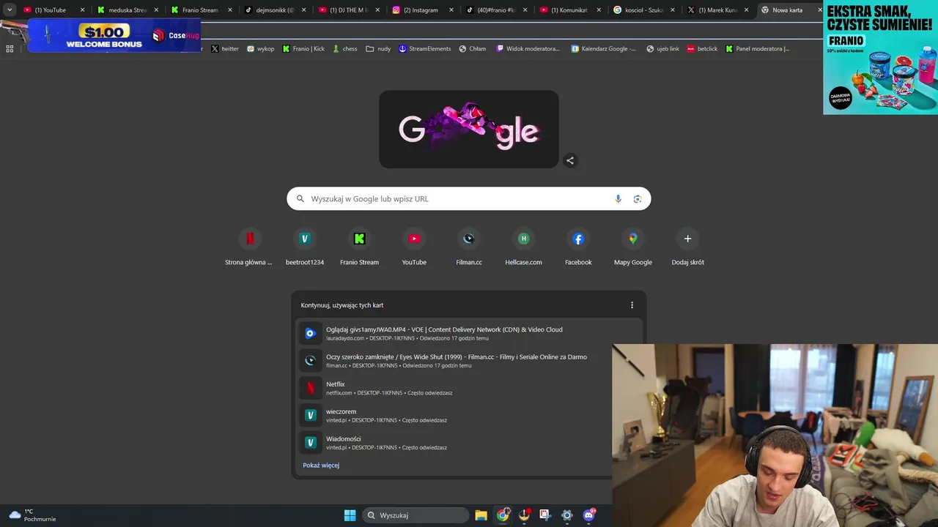938x527 pixels.
Task: Expand the tab search dropdown arrow
Action: click(10, 10)
